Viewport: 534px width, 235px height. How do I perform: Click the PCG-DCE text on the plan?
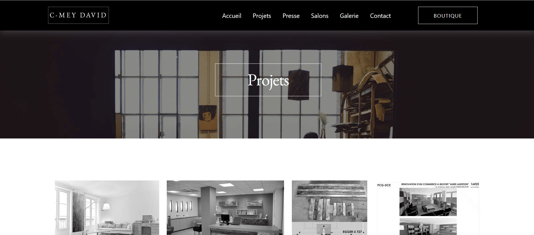click(x=384, y=185)
